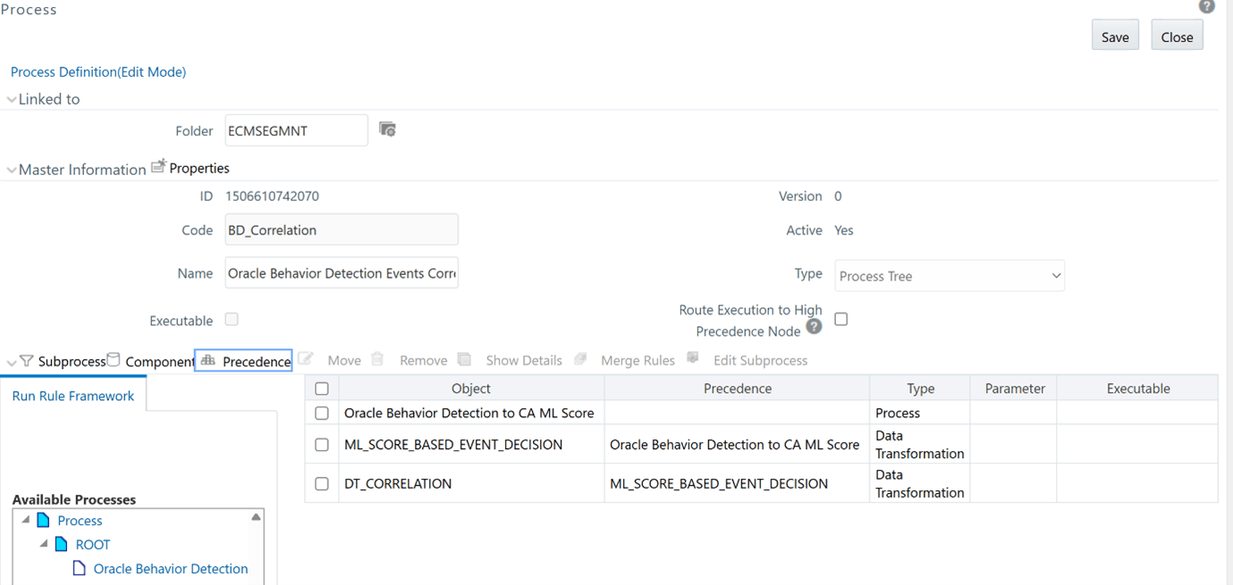Click the Object column header
Screen dimensions: 1233x585
click(471, 388)
